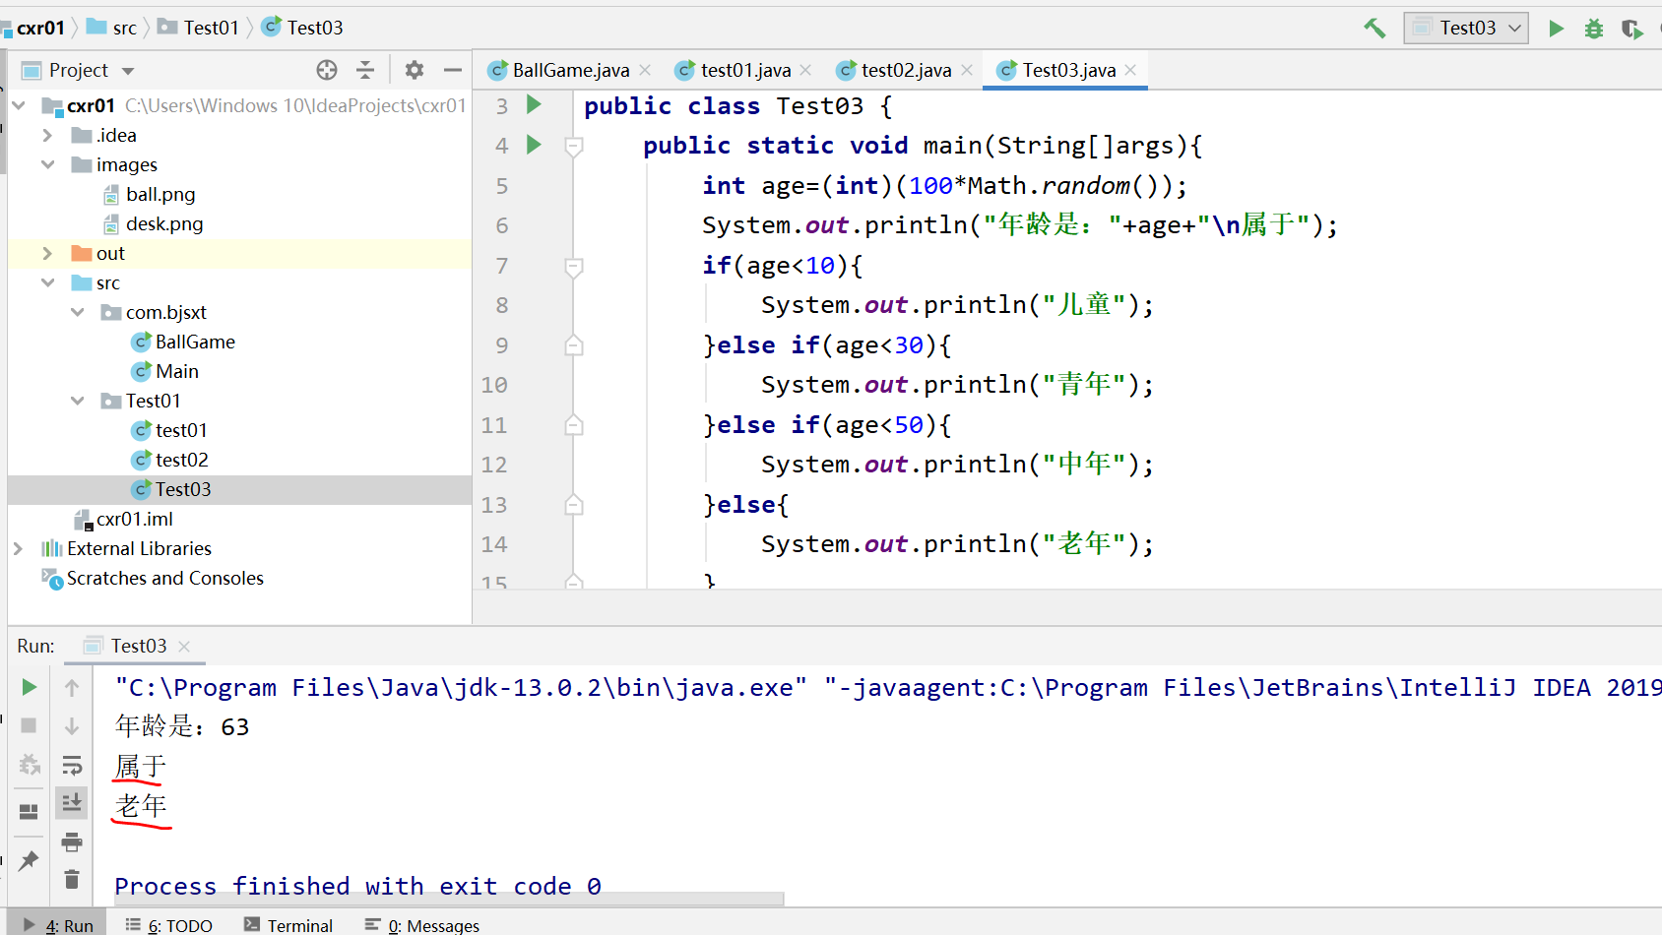Expand the out folder

pyautogui.click(x=47, y=253)
